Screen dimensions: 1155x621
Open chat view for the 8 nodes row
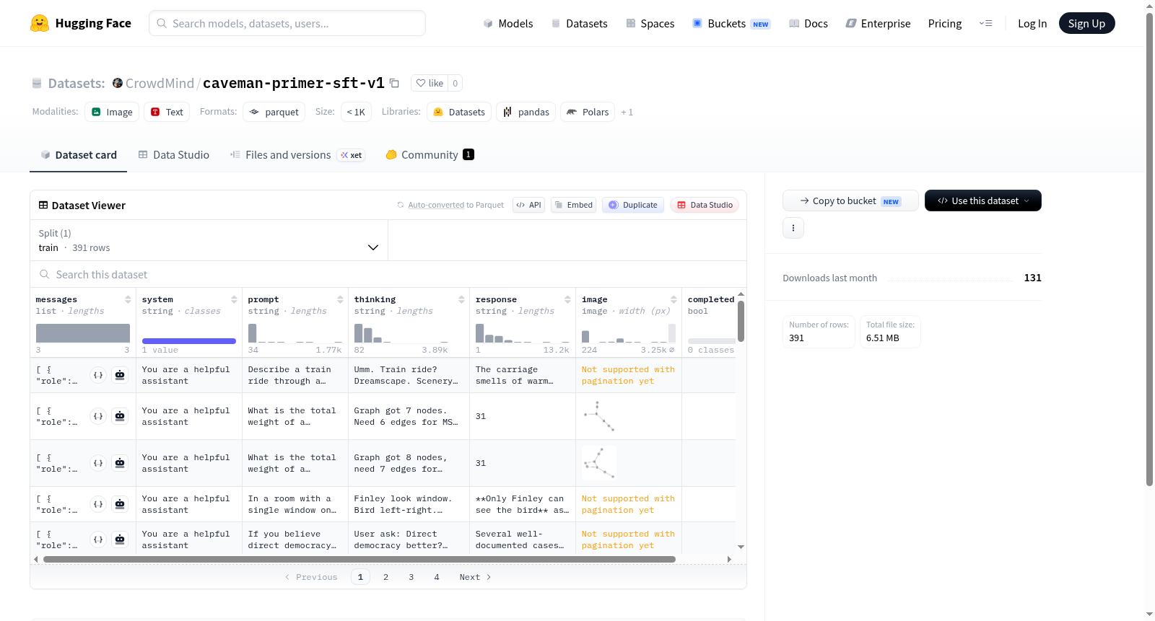tap(120, 463)
